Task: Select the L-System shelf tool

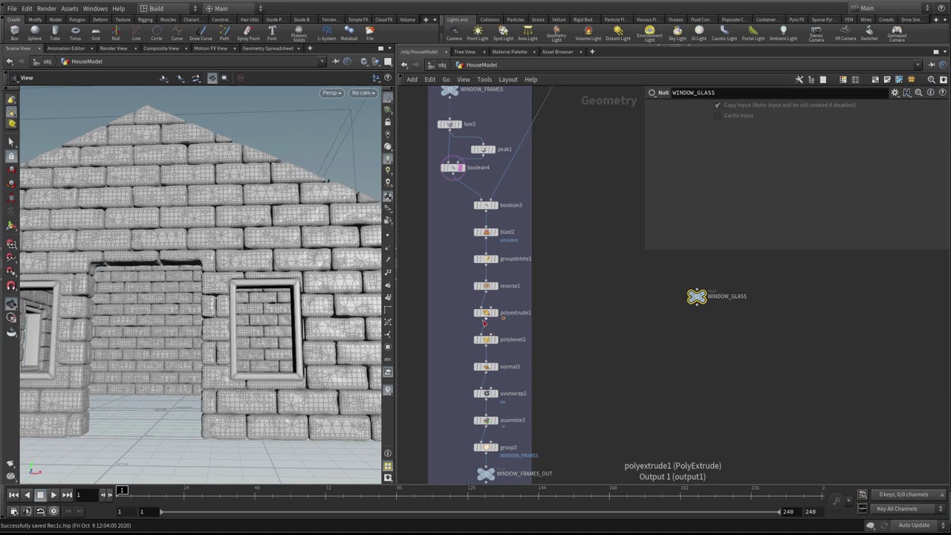Action: tap(327, 33)
